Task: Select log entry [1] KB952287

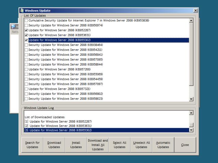Action: click(x=58, y=122)
